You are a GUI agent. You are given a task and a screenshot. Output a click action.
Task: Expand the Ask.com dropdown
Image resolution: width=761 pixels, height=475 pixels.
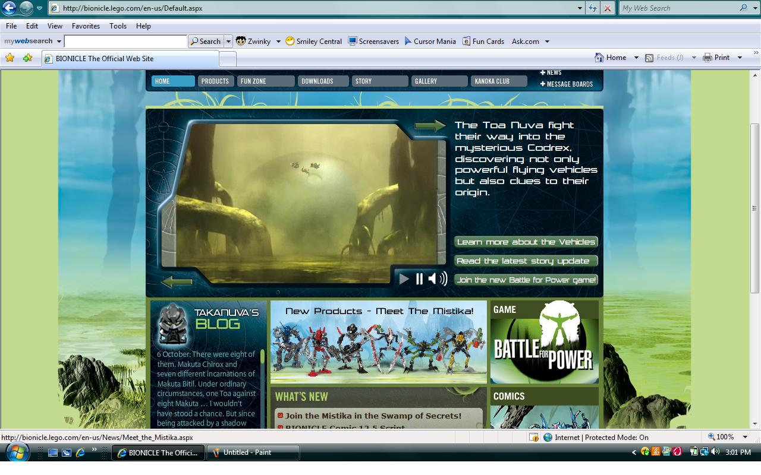point(547,42)
